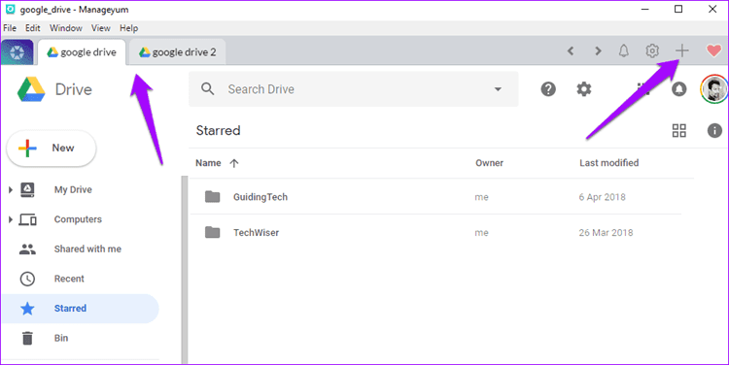Image resolution: width=729 pixels, height=365 pixels.
Task: Click the Last modified column header
Action: tap(608, 163)
